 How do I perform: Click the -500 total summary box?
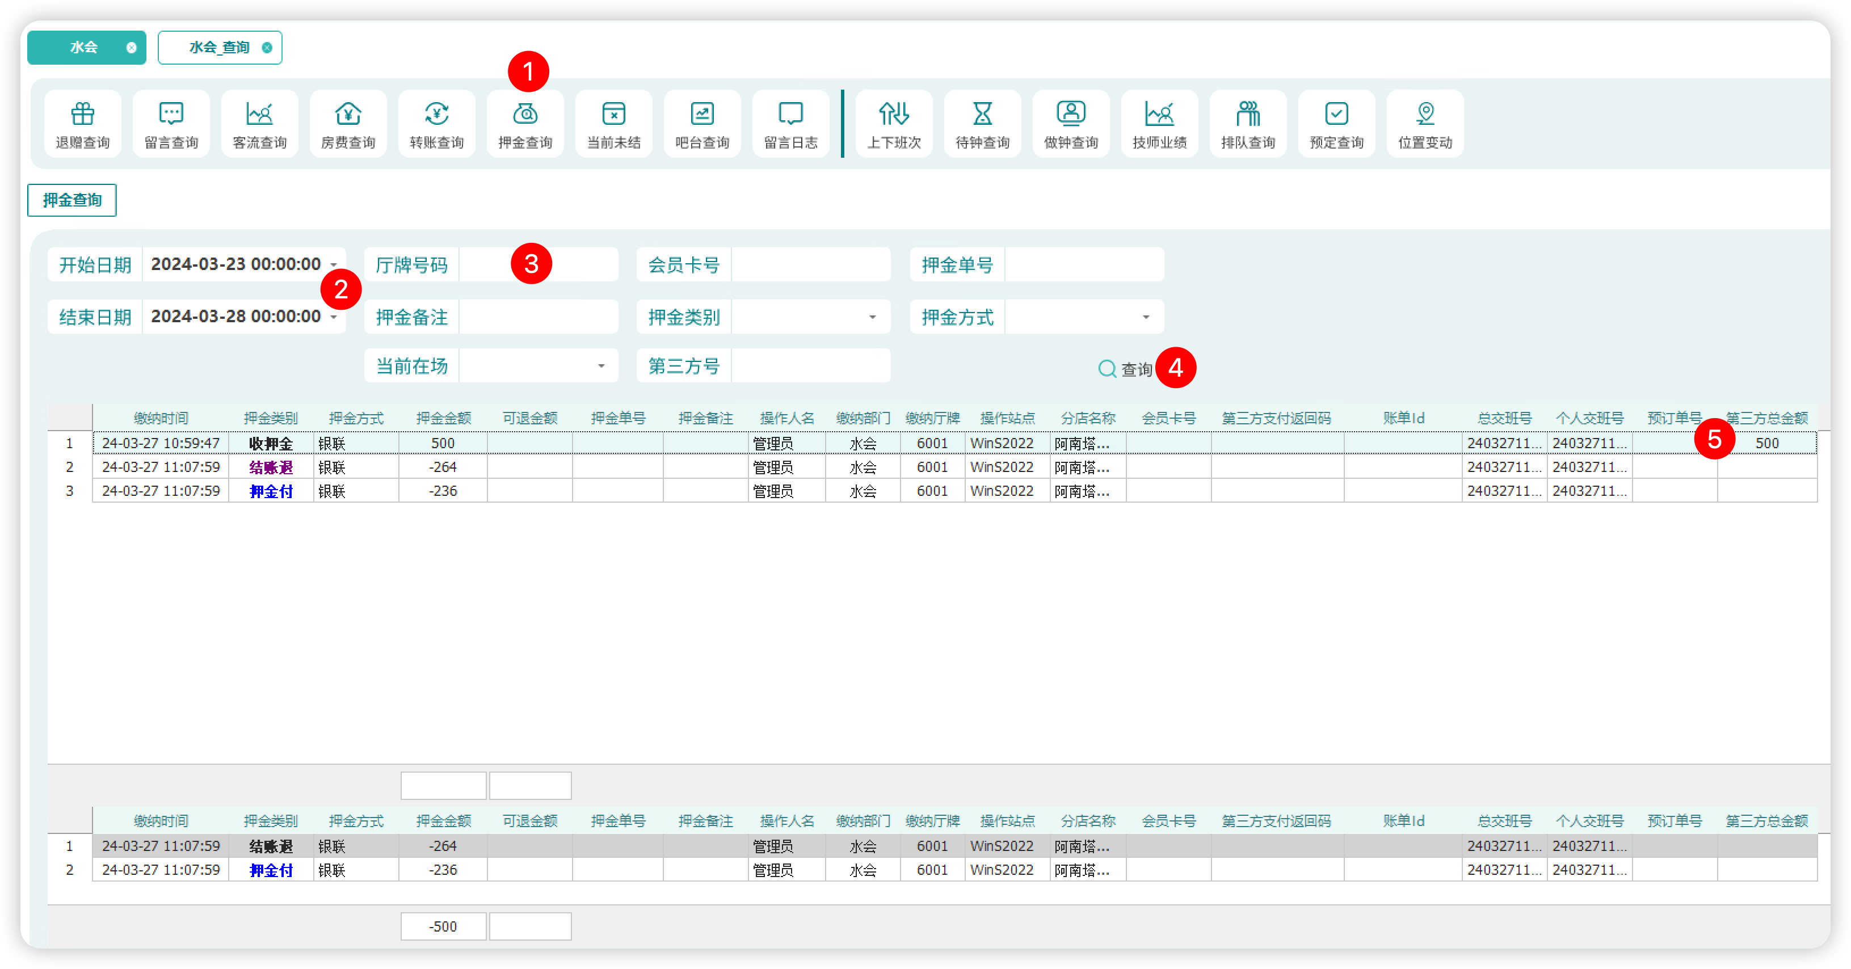pyautogui.click(x=443, y=926)
